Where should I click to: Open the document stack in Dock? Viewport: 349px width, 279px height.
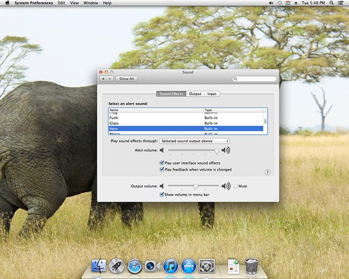[233, 266]
